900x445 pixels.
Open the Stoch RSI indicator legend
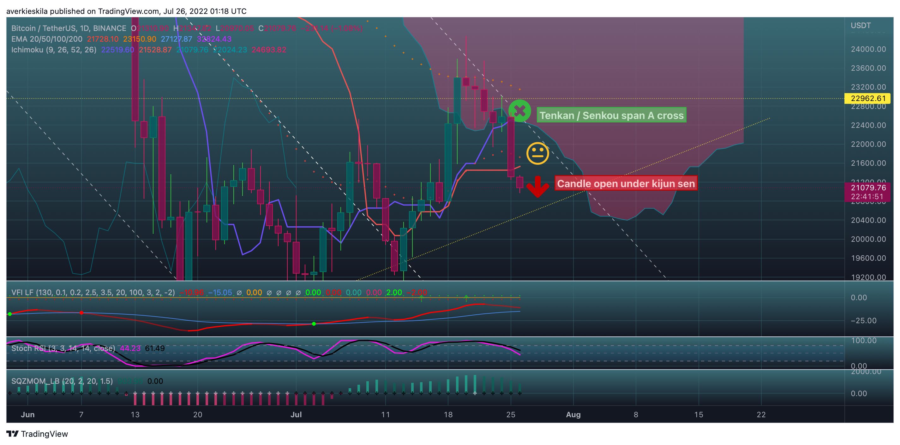(63, 349)
